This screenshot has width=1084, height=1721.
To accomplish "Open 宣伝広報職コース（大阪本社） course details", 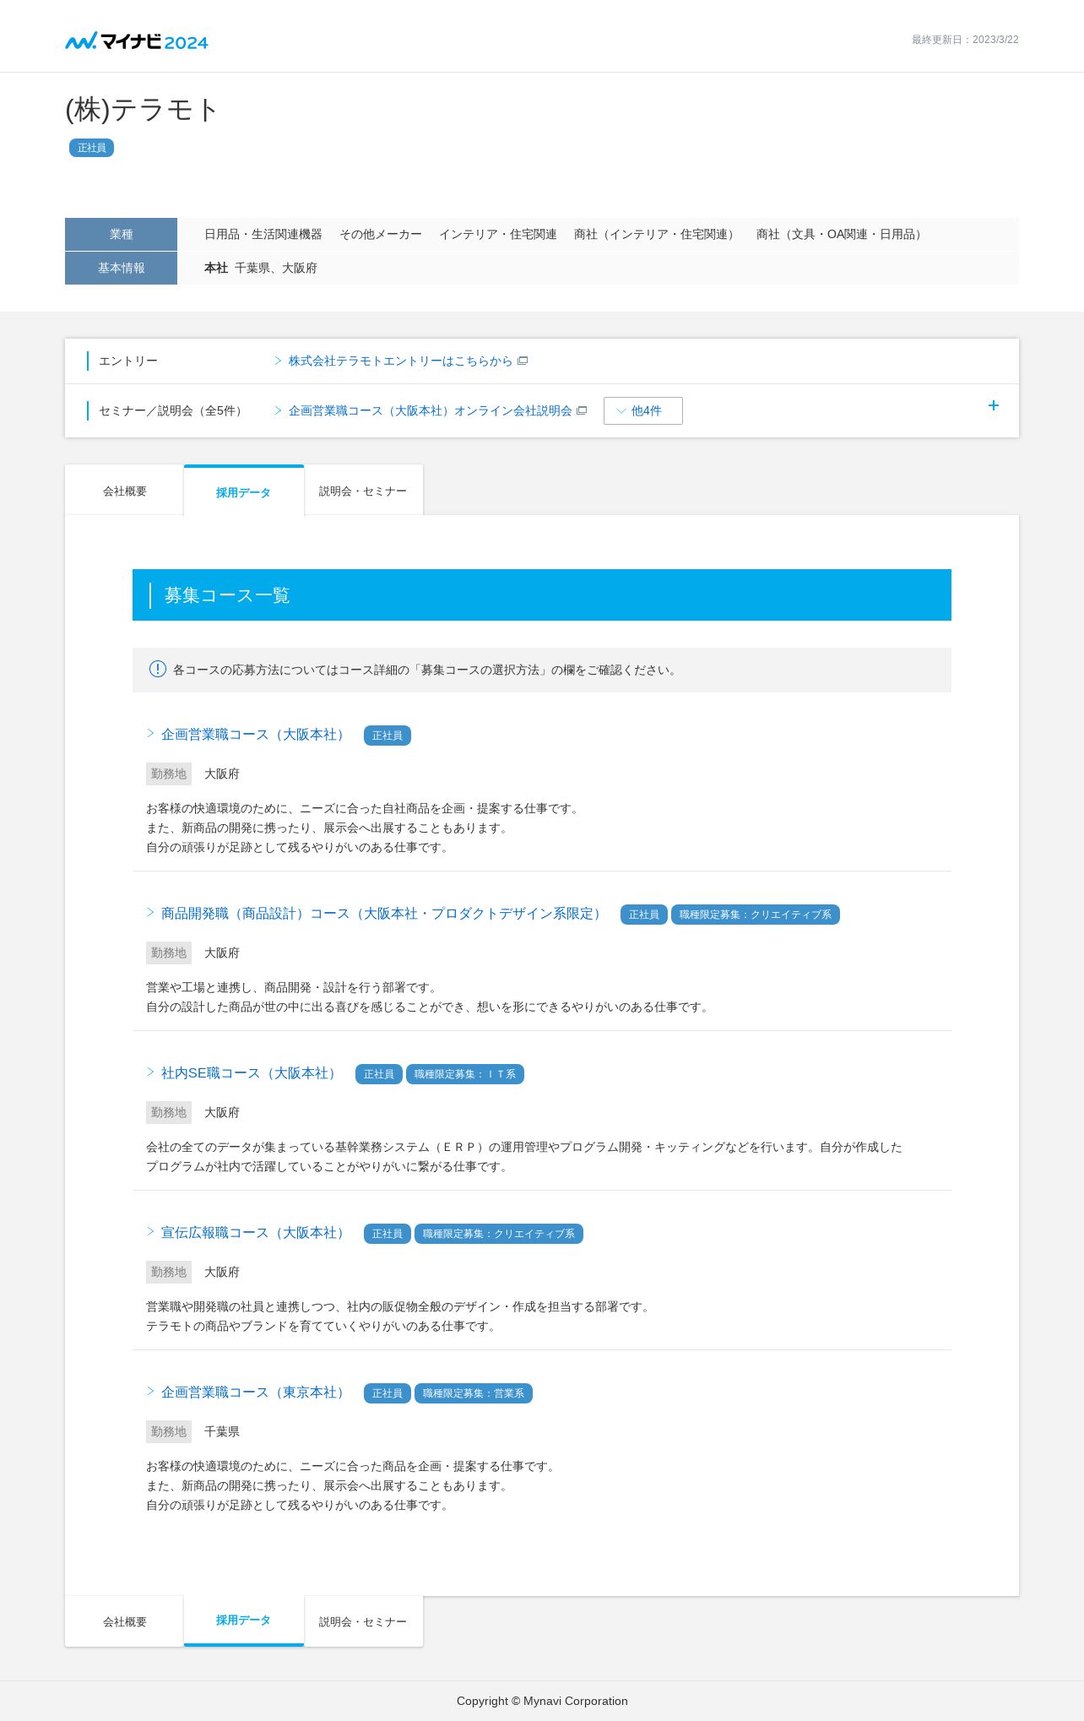I will [x=256, y=1233].
